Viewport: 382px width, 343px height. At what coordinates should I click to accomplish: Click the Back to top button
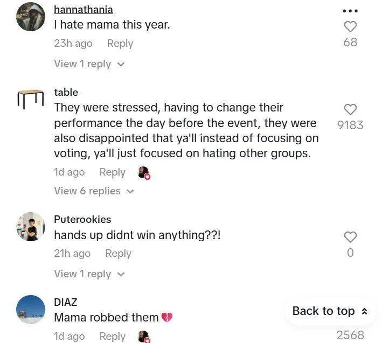click(x=330, y=311)
